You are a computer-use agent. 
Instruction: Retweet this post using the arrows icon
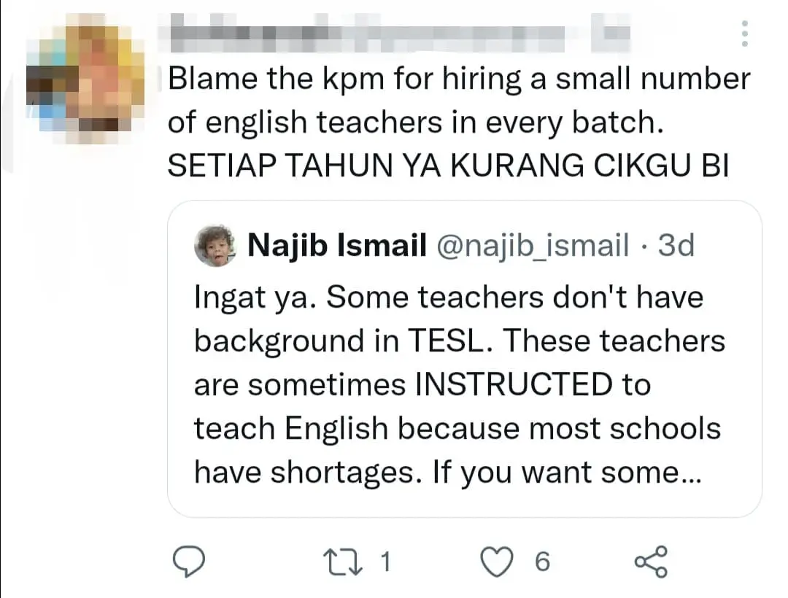(x=339, y=562)
